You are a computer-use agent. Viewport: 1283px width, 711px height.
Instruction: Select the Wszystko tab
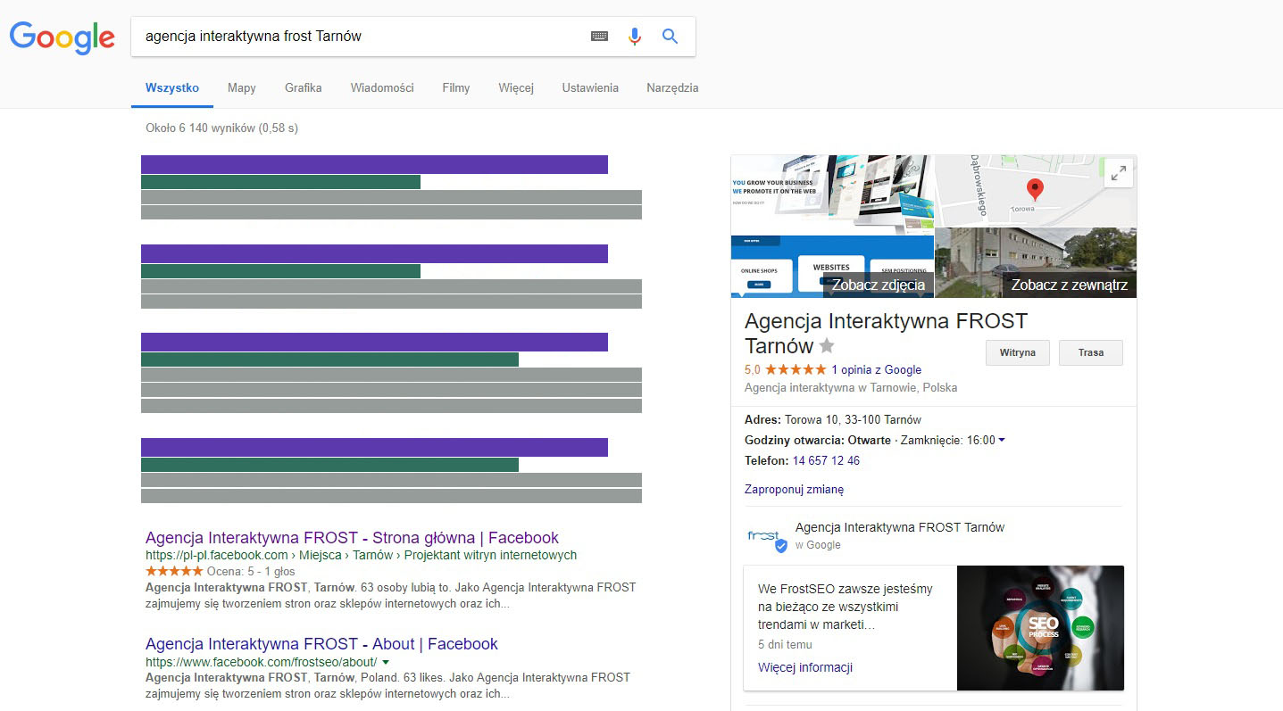pyautogui.click(x=172, y=88)
